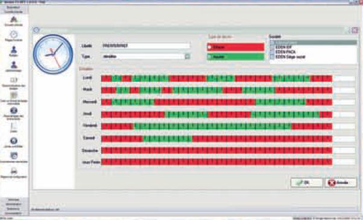The height and width of the screenshot is (220, 363).
Task: Tick the EDEN PACK checkbox
Action: pos(273,52)
